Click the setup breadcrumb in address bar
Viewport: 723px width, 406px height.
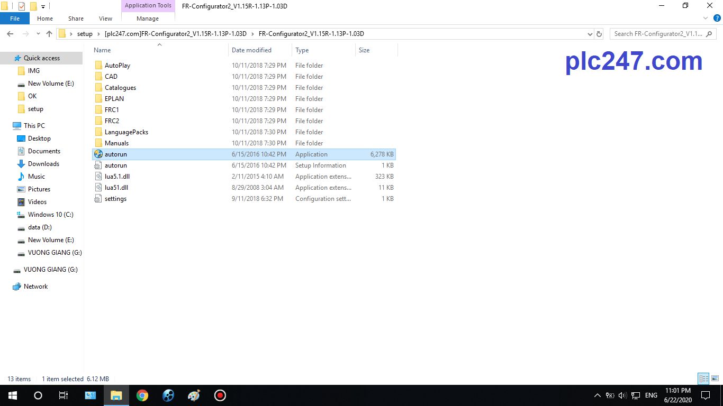click(85, 34)
